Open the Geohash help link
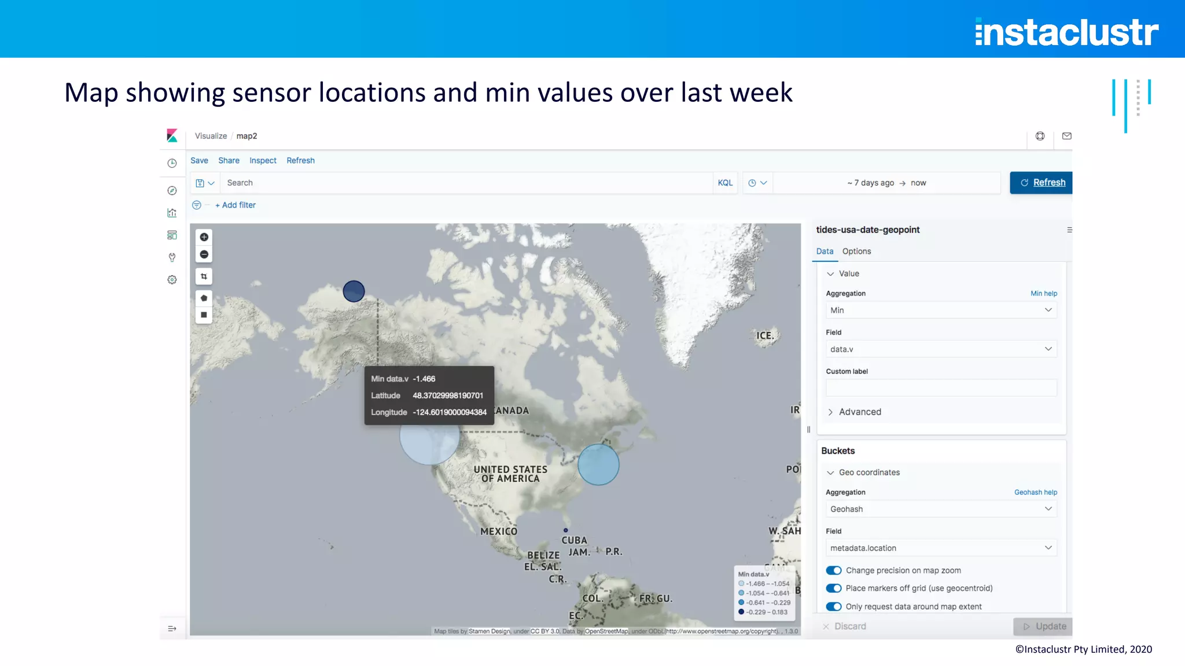 coord(1036,493)
